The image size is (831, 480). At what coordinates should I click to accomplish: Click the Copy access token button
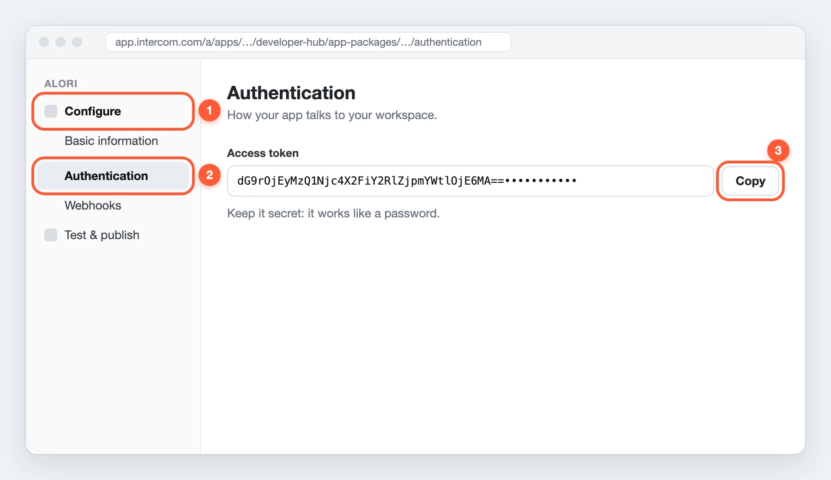[x=750, y=181]
